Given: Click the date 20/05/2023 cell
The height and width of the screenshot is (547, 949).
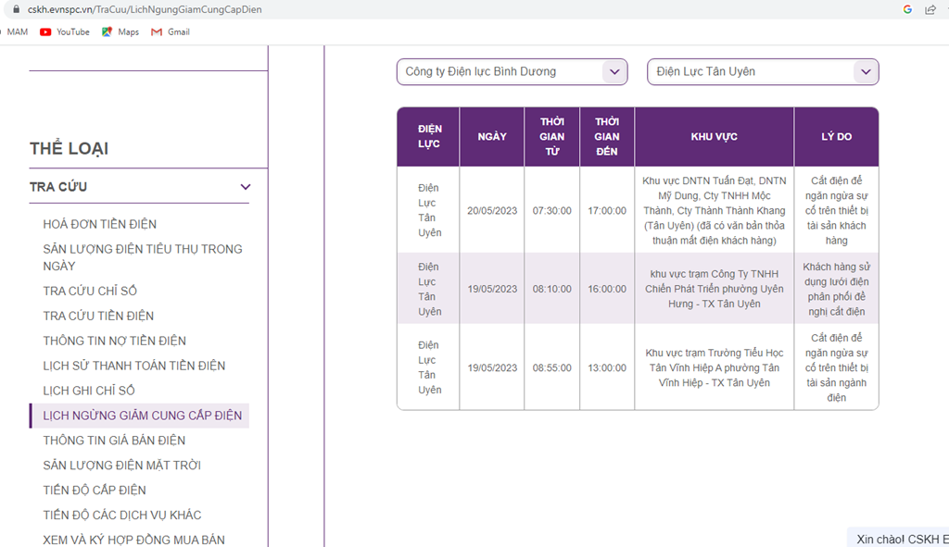Looking at the screenshot, I should (492, 210).
